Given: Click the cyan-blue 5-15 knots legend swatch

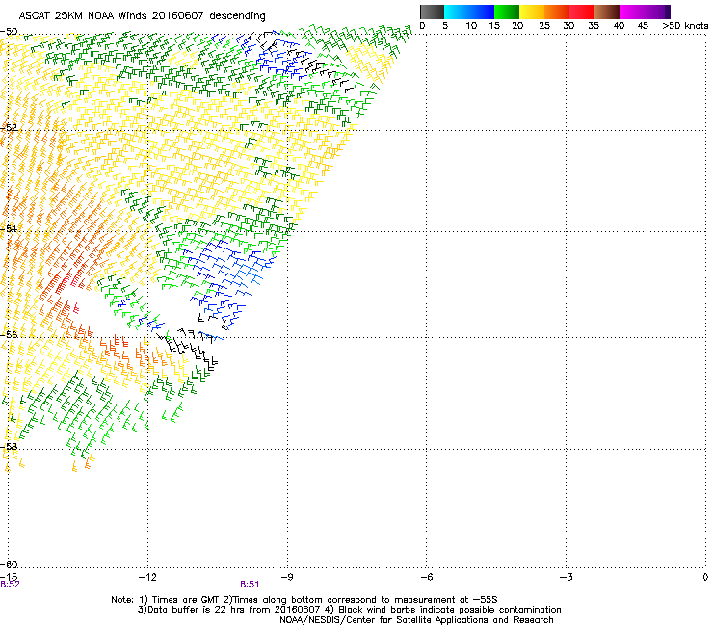Looking at the screenshot, I should click(x=469, y=12).
